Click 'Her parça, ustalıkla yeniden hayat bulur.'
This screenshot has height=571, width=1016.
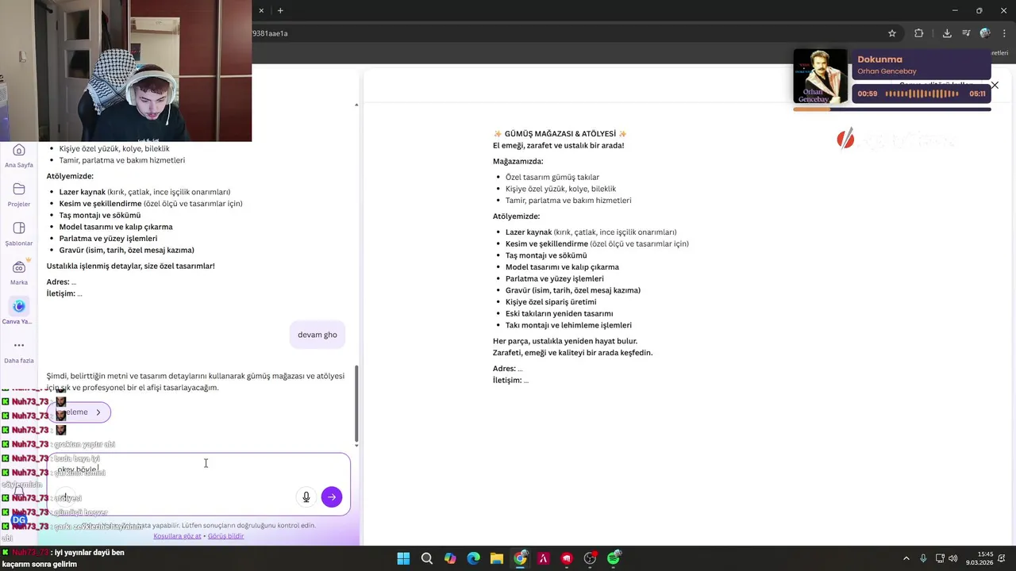point(565,341)
